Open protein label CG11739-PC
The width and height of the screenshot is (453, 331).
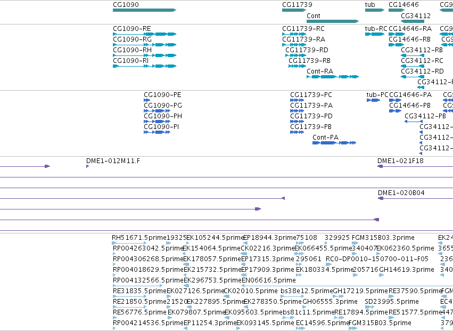click(x=311, y=95)
